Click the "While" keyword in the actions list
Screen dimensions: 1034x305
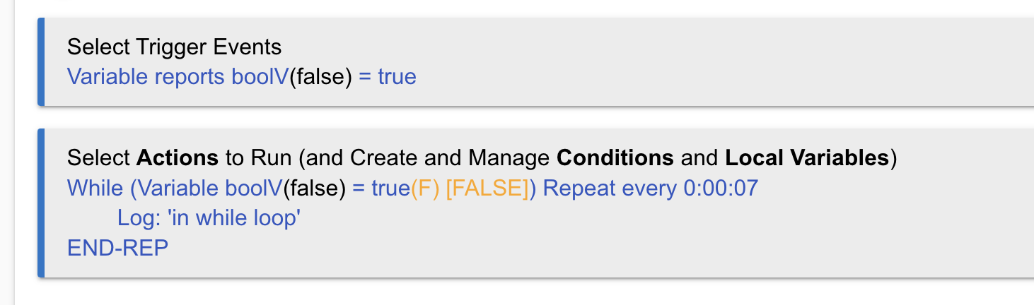pos(95,189)
